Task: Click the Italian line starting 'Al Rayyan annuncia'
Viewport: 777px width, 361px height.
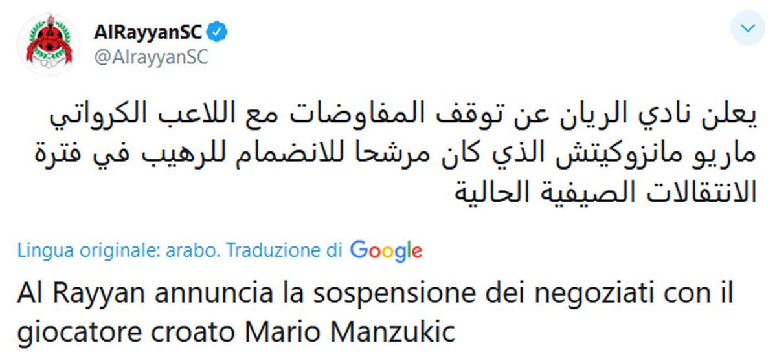Action: tap(376, 295)
